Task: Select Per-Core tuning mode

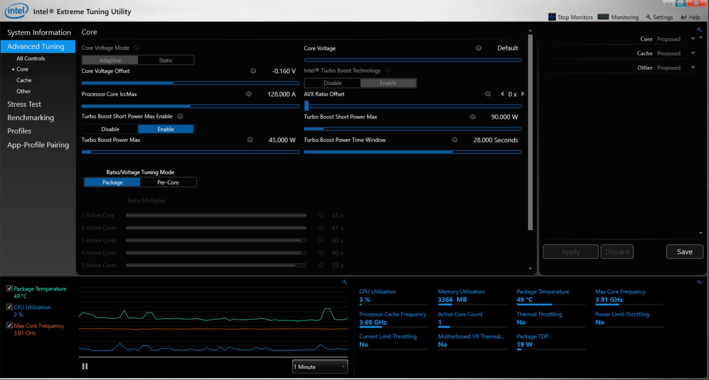Action: pyautogui.click(x=168, y=182)
